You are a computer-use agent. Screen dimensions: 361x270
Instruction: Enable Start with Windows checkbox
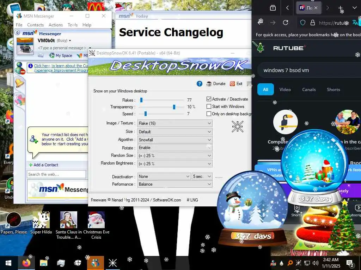coord(209,106)
